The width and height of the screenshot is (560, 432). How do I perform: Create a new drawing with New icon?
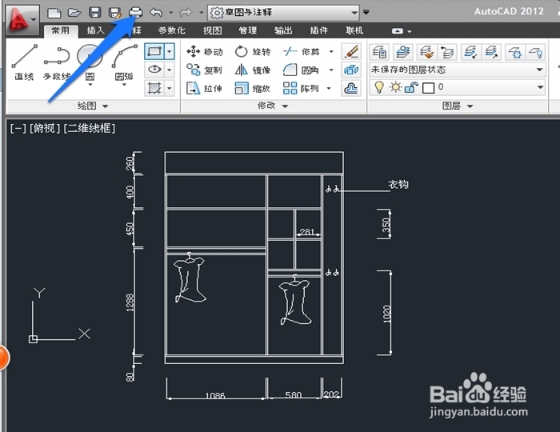click(x=54, y=13)
